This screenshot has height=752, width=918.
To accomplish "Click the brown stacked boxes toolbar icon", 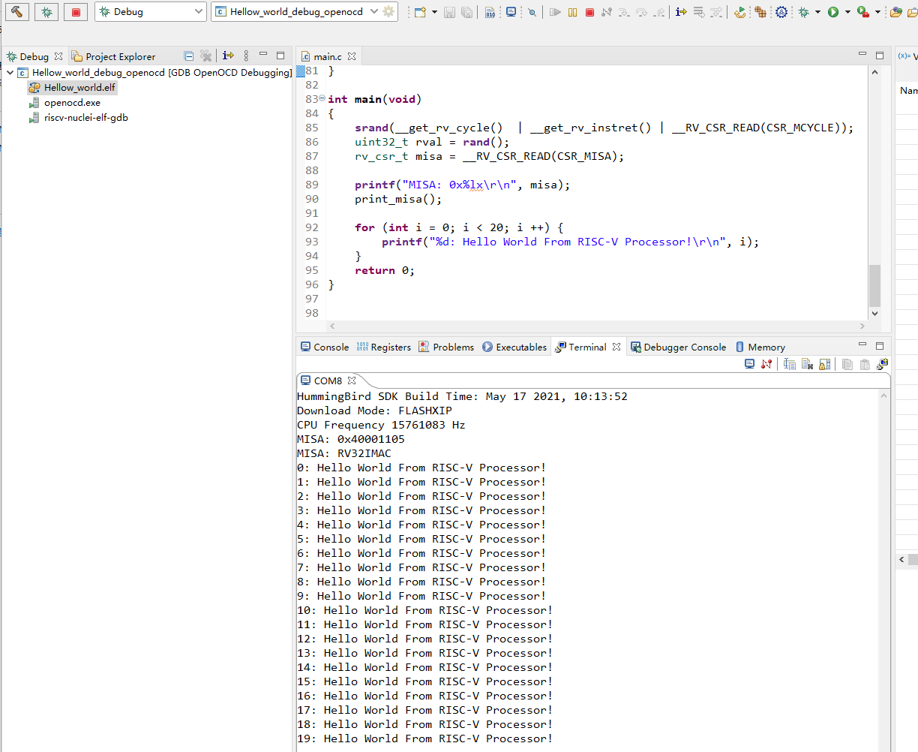I will tap(760, 12).
